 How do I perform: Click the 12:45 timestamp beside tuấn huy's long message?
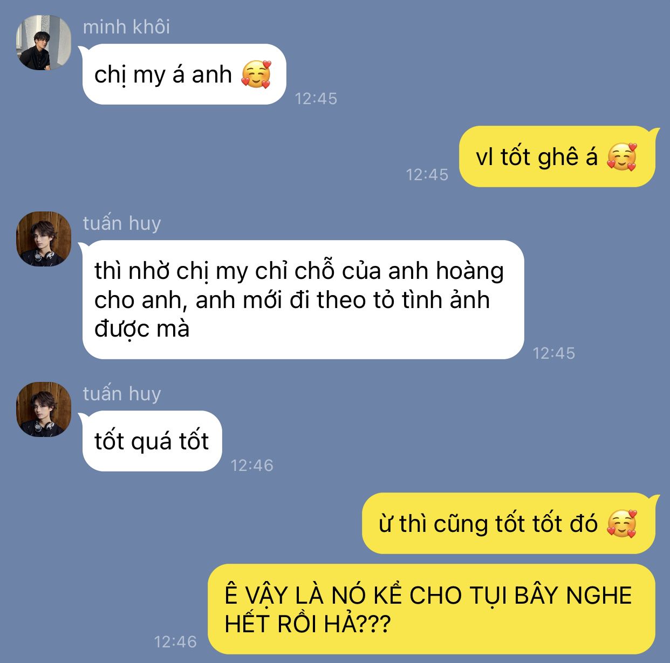(x=554, y=353)
